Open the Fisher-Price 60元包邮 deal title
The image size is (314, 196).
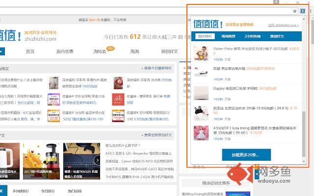[x=250, y=49]
